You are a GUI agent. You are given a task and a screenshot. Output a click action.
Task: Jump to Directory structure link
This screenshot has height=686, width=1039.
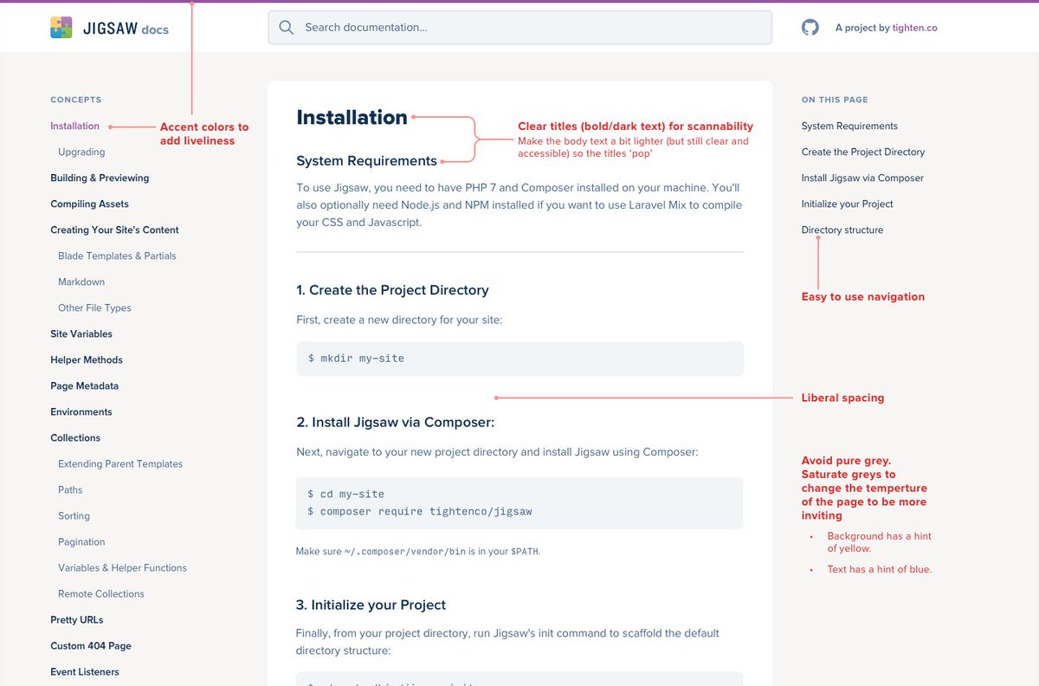(x=842, y=230)
